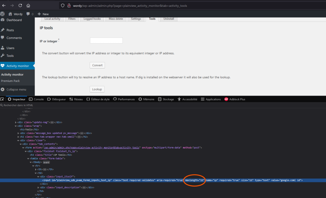
Task: Expand the update-nag div node
Action: coord(16,122)
